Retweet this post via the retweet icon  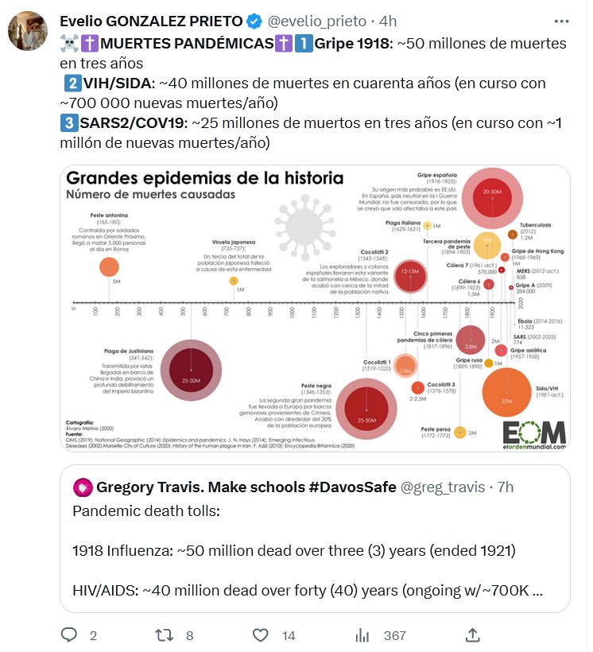point(165,635)
